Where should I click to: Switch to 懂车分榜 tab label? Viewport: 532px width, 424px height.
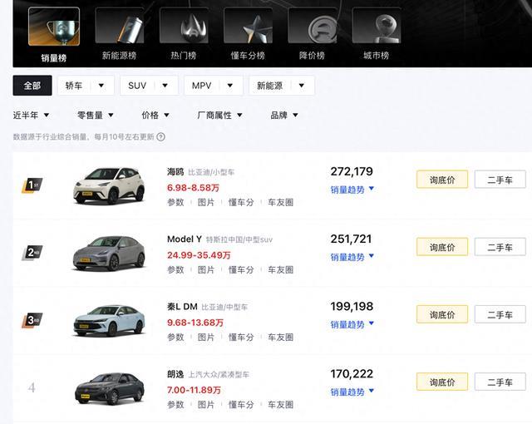248,56
